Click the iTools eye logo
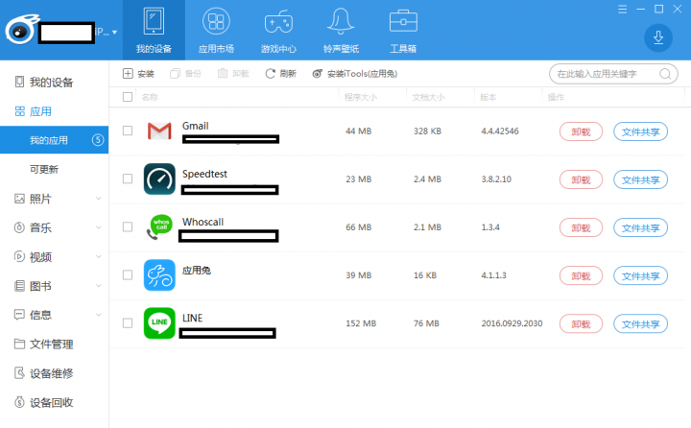 click(21, 30)
